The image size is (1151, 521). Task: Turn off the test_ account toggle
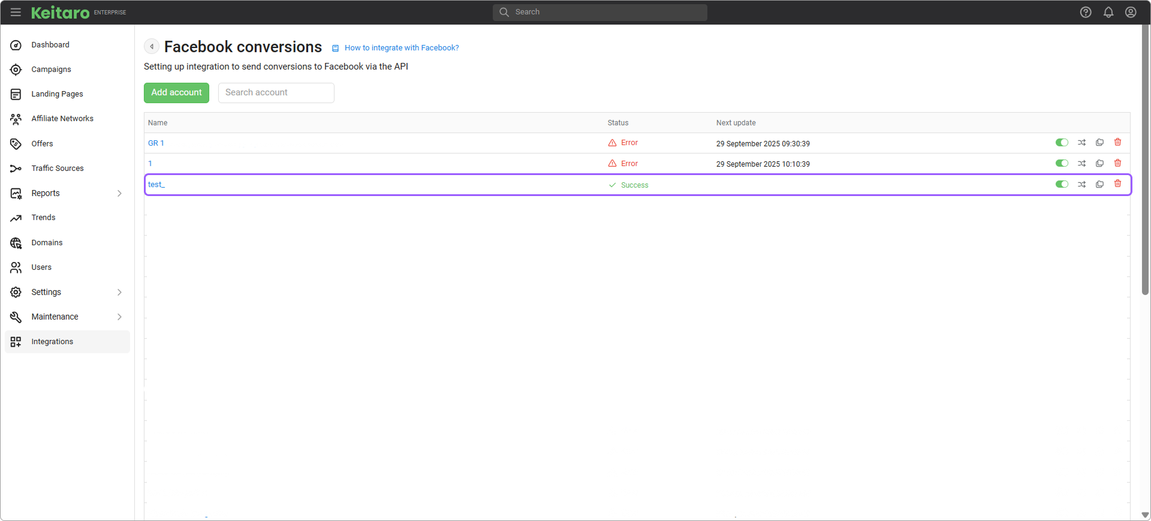tap(1062, 185)
